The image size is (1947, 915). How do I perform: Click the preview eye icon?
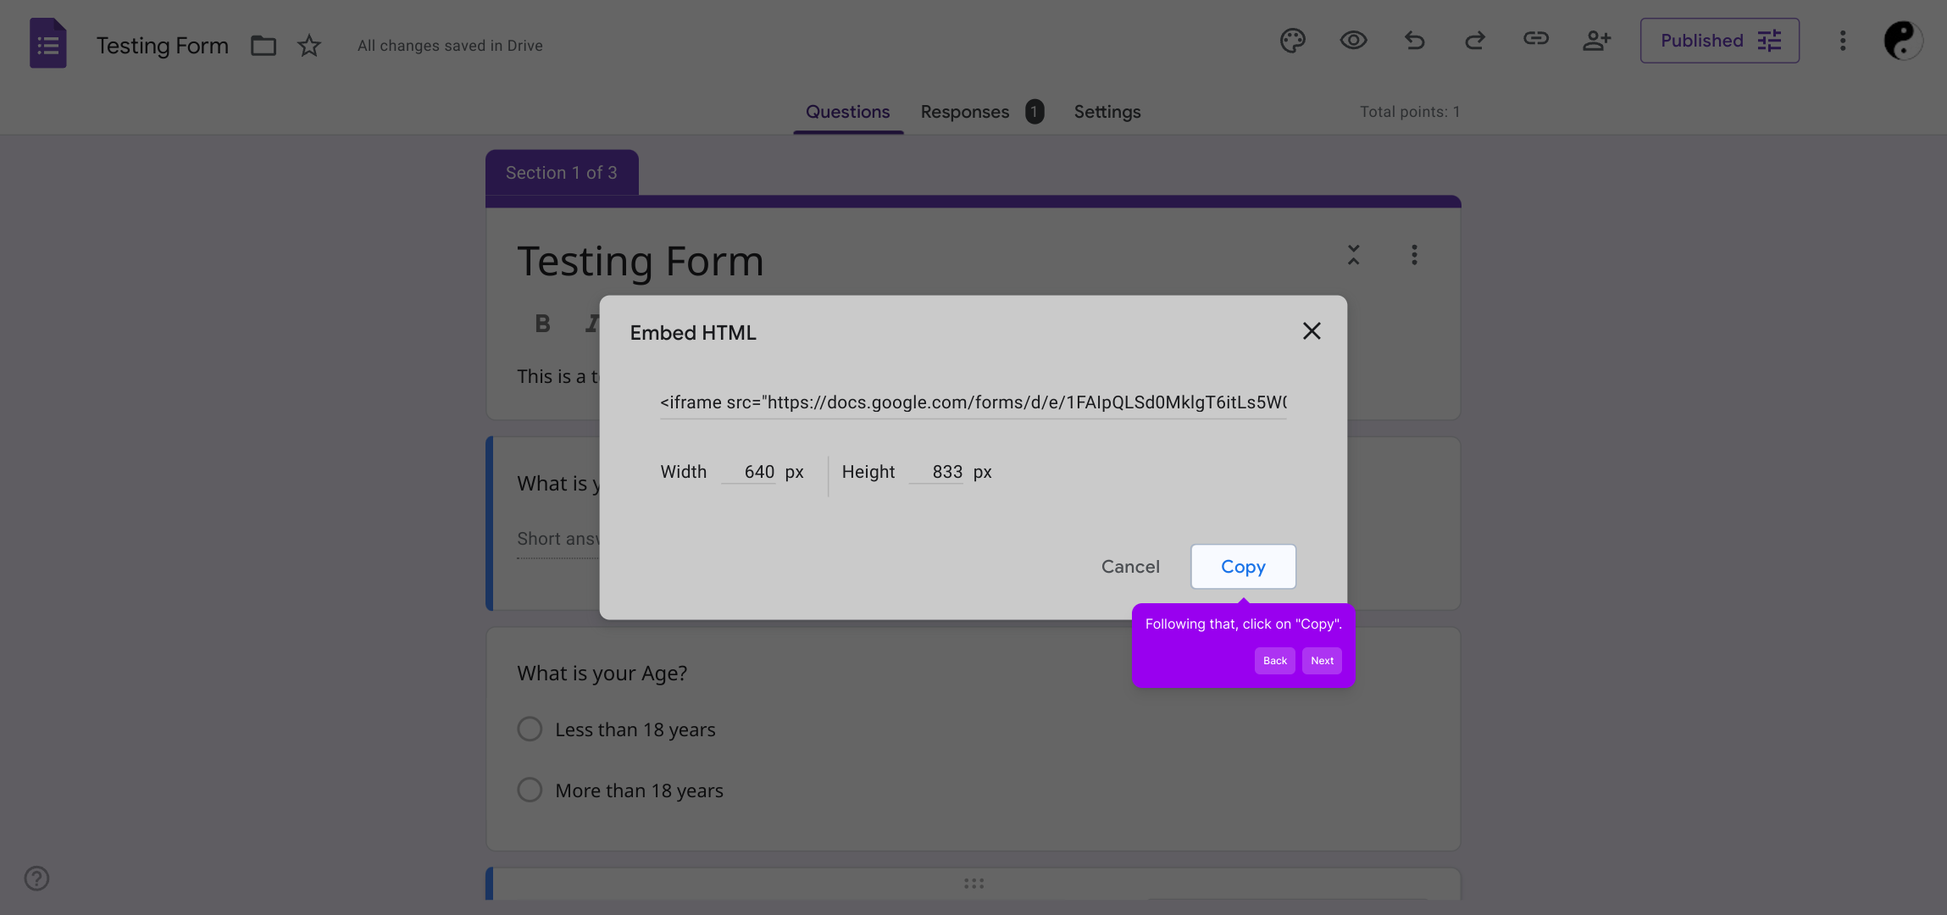coord(1353,41)
